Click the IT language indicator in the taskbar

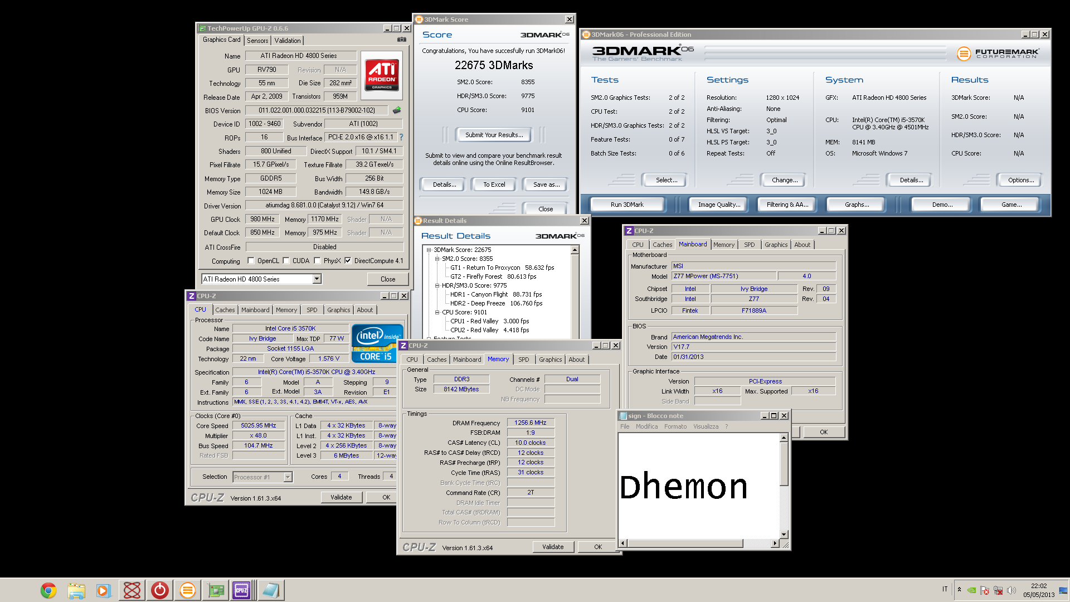(x=945, y=589)
